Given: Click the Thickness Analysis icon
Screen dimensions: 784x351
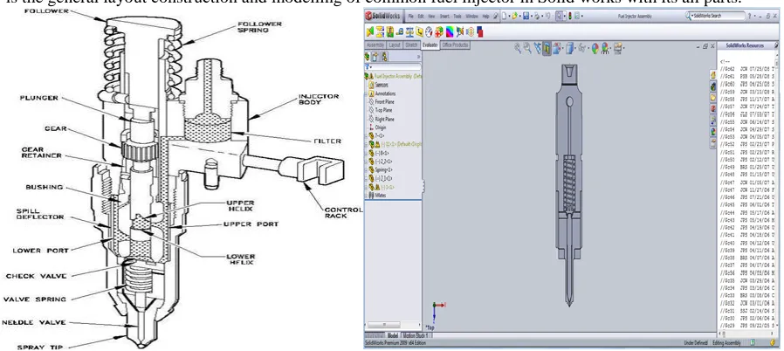Looking at the screenshot, I should tap(471, 32).
